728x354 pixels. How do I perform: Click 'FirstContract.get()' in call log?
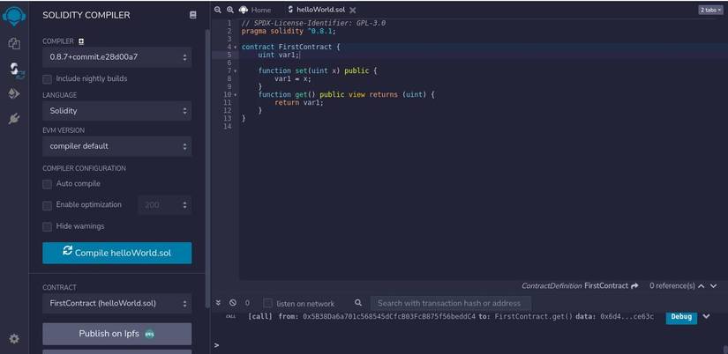[x=534, y=317]
